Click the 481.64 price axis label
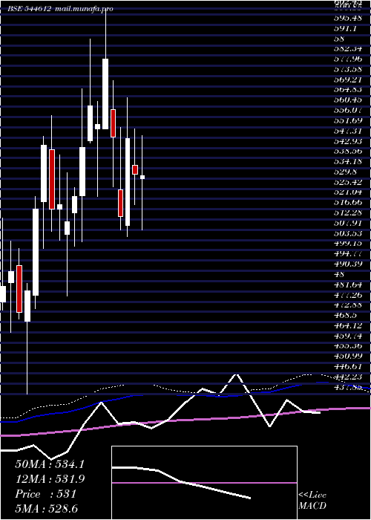 coord(347,285)
